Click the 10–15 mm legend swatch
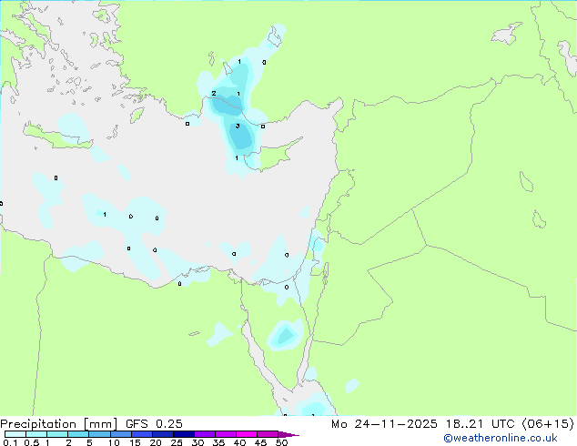The image size is (577, 446). click(121, 434)
